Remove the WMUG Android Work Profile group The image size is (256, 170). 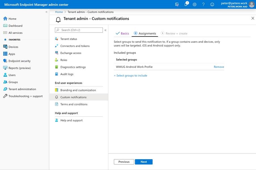(x=218, y=67)
